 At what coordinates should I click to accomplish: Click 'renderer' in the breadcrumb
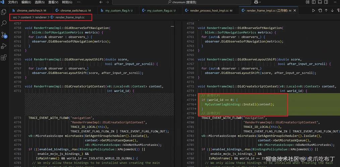[41, 17]
